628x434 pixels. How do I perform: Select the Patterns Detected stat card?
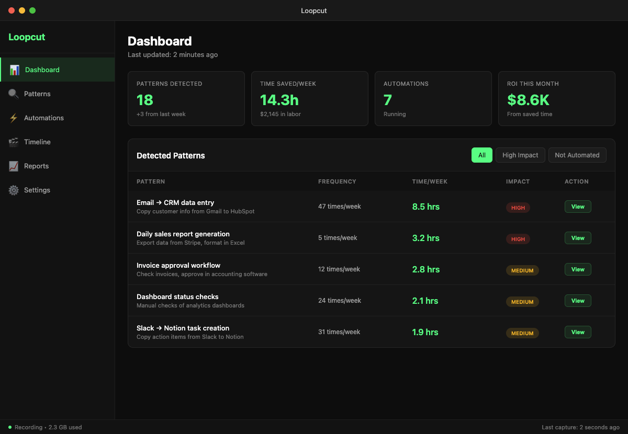pyautogui.click(x=186, y=98)
